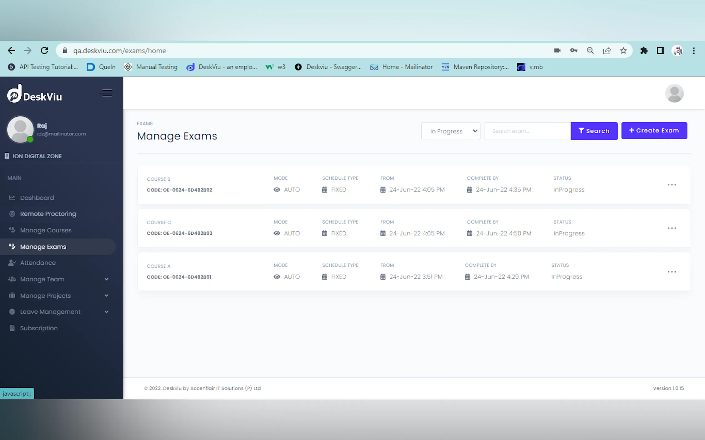This screenshot has height=440, width=705.
Task: Open three-dot menu for Course C exam
Action: [x=671, y=228]
